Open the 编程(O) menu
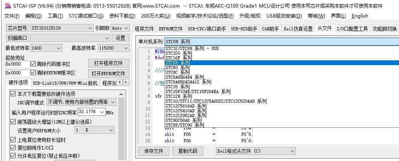Image resolution: width=399 pixels, height=161 pixels. 33,16
